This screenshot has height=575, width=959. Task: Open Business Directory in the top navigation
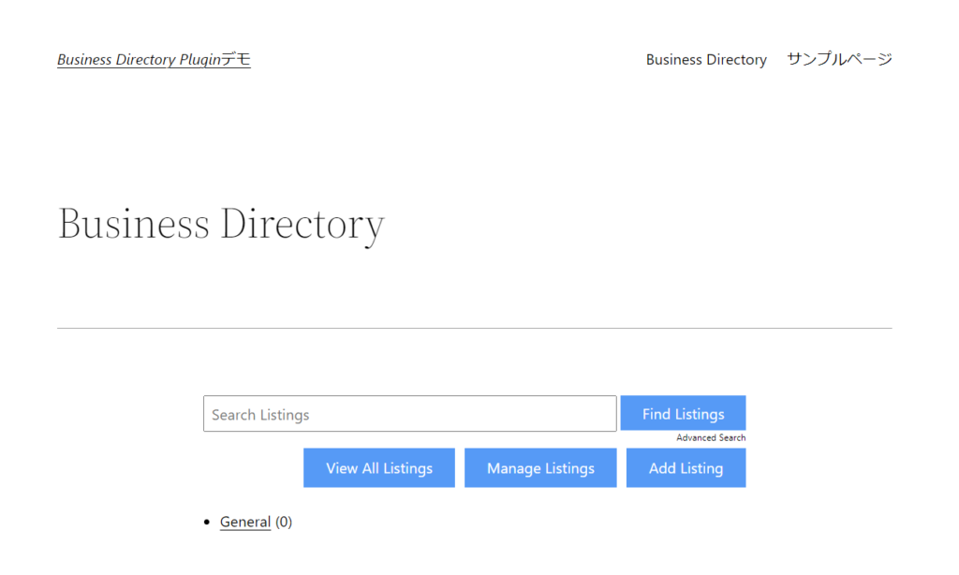[x=706, y=60]
